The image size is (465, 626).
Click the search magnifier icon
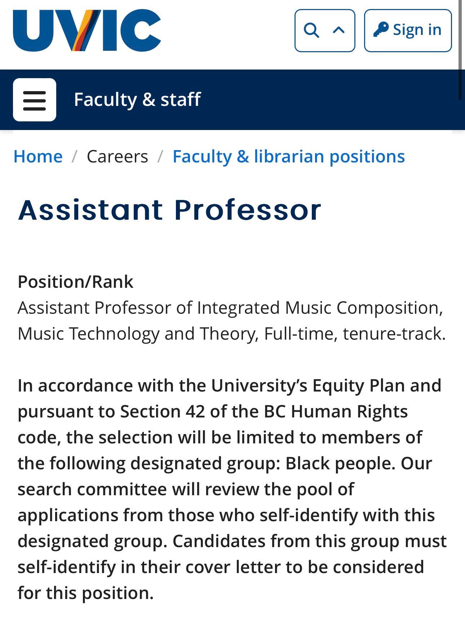[311, 31]
